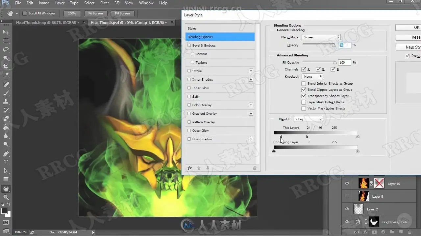The height and width of the screenshot is (236, 421).
Task: Click the Fit Screen button
Action: tap(95, 13)
